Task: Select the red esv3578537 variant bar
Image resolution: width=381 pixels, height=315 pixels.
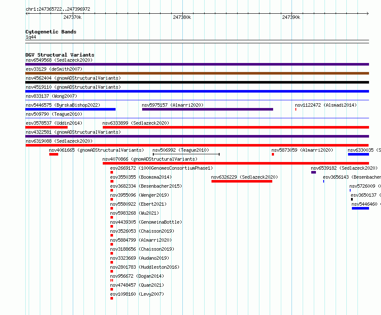Action: 46,127
